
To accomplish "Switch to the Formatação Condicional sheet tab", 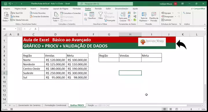I will click(x=55, y=105).
